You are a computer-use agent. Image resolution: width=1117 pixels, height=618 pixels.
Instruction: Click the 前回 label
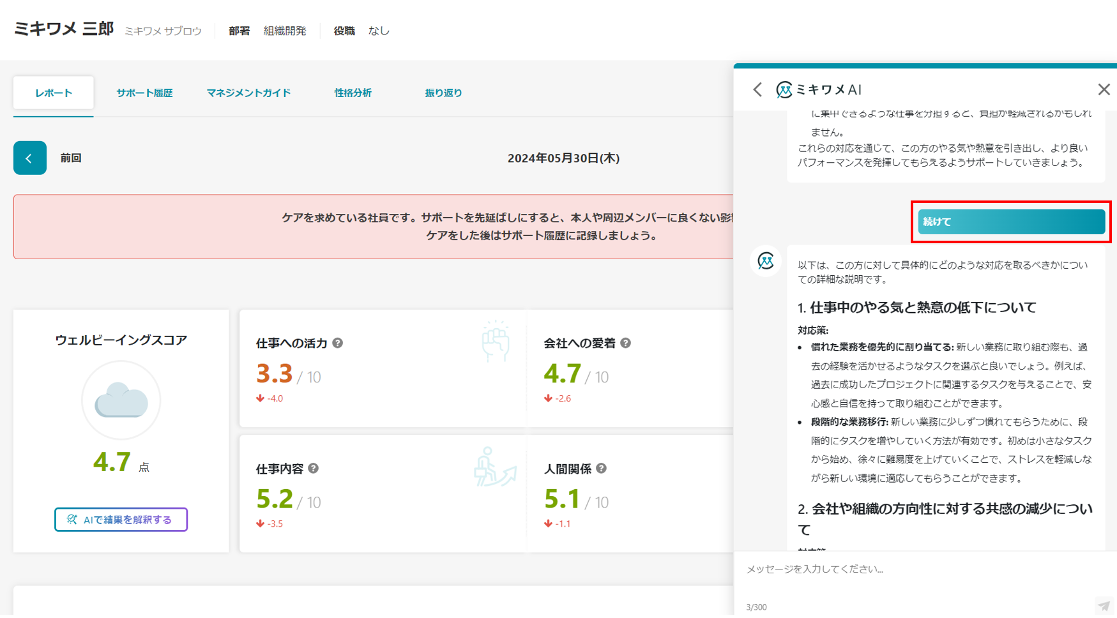pyautogui.click(x=71, y=158)
